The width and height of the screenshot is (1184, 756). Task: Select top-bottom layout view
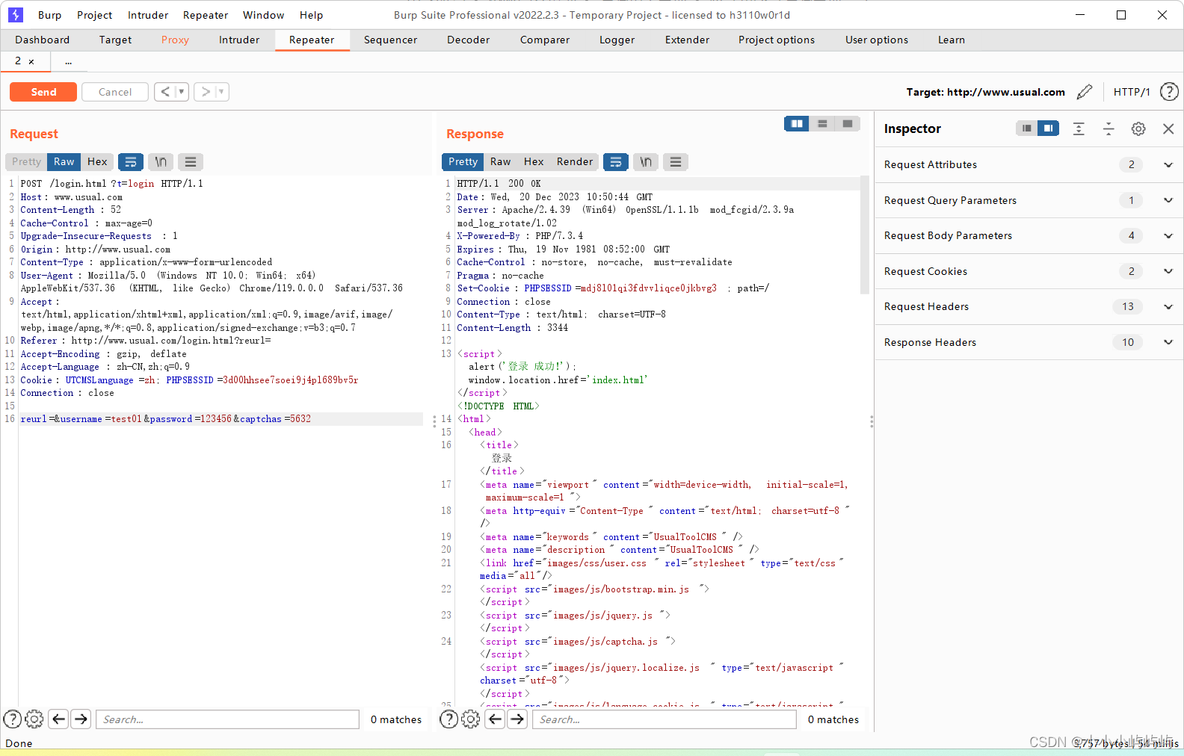pyautogui.click(x=822, y=123)
